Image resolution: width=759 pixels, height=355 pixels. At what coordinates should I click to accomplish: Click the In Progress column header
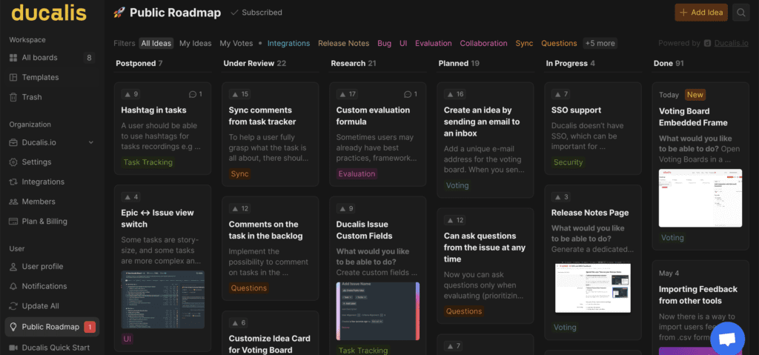571,64
